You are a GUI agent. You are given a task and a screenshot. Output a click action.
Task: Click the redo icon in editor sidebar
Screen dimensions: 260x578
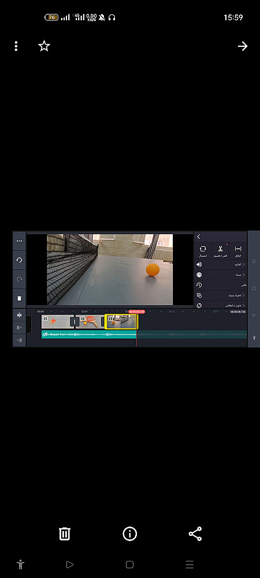click(19, 279)
